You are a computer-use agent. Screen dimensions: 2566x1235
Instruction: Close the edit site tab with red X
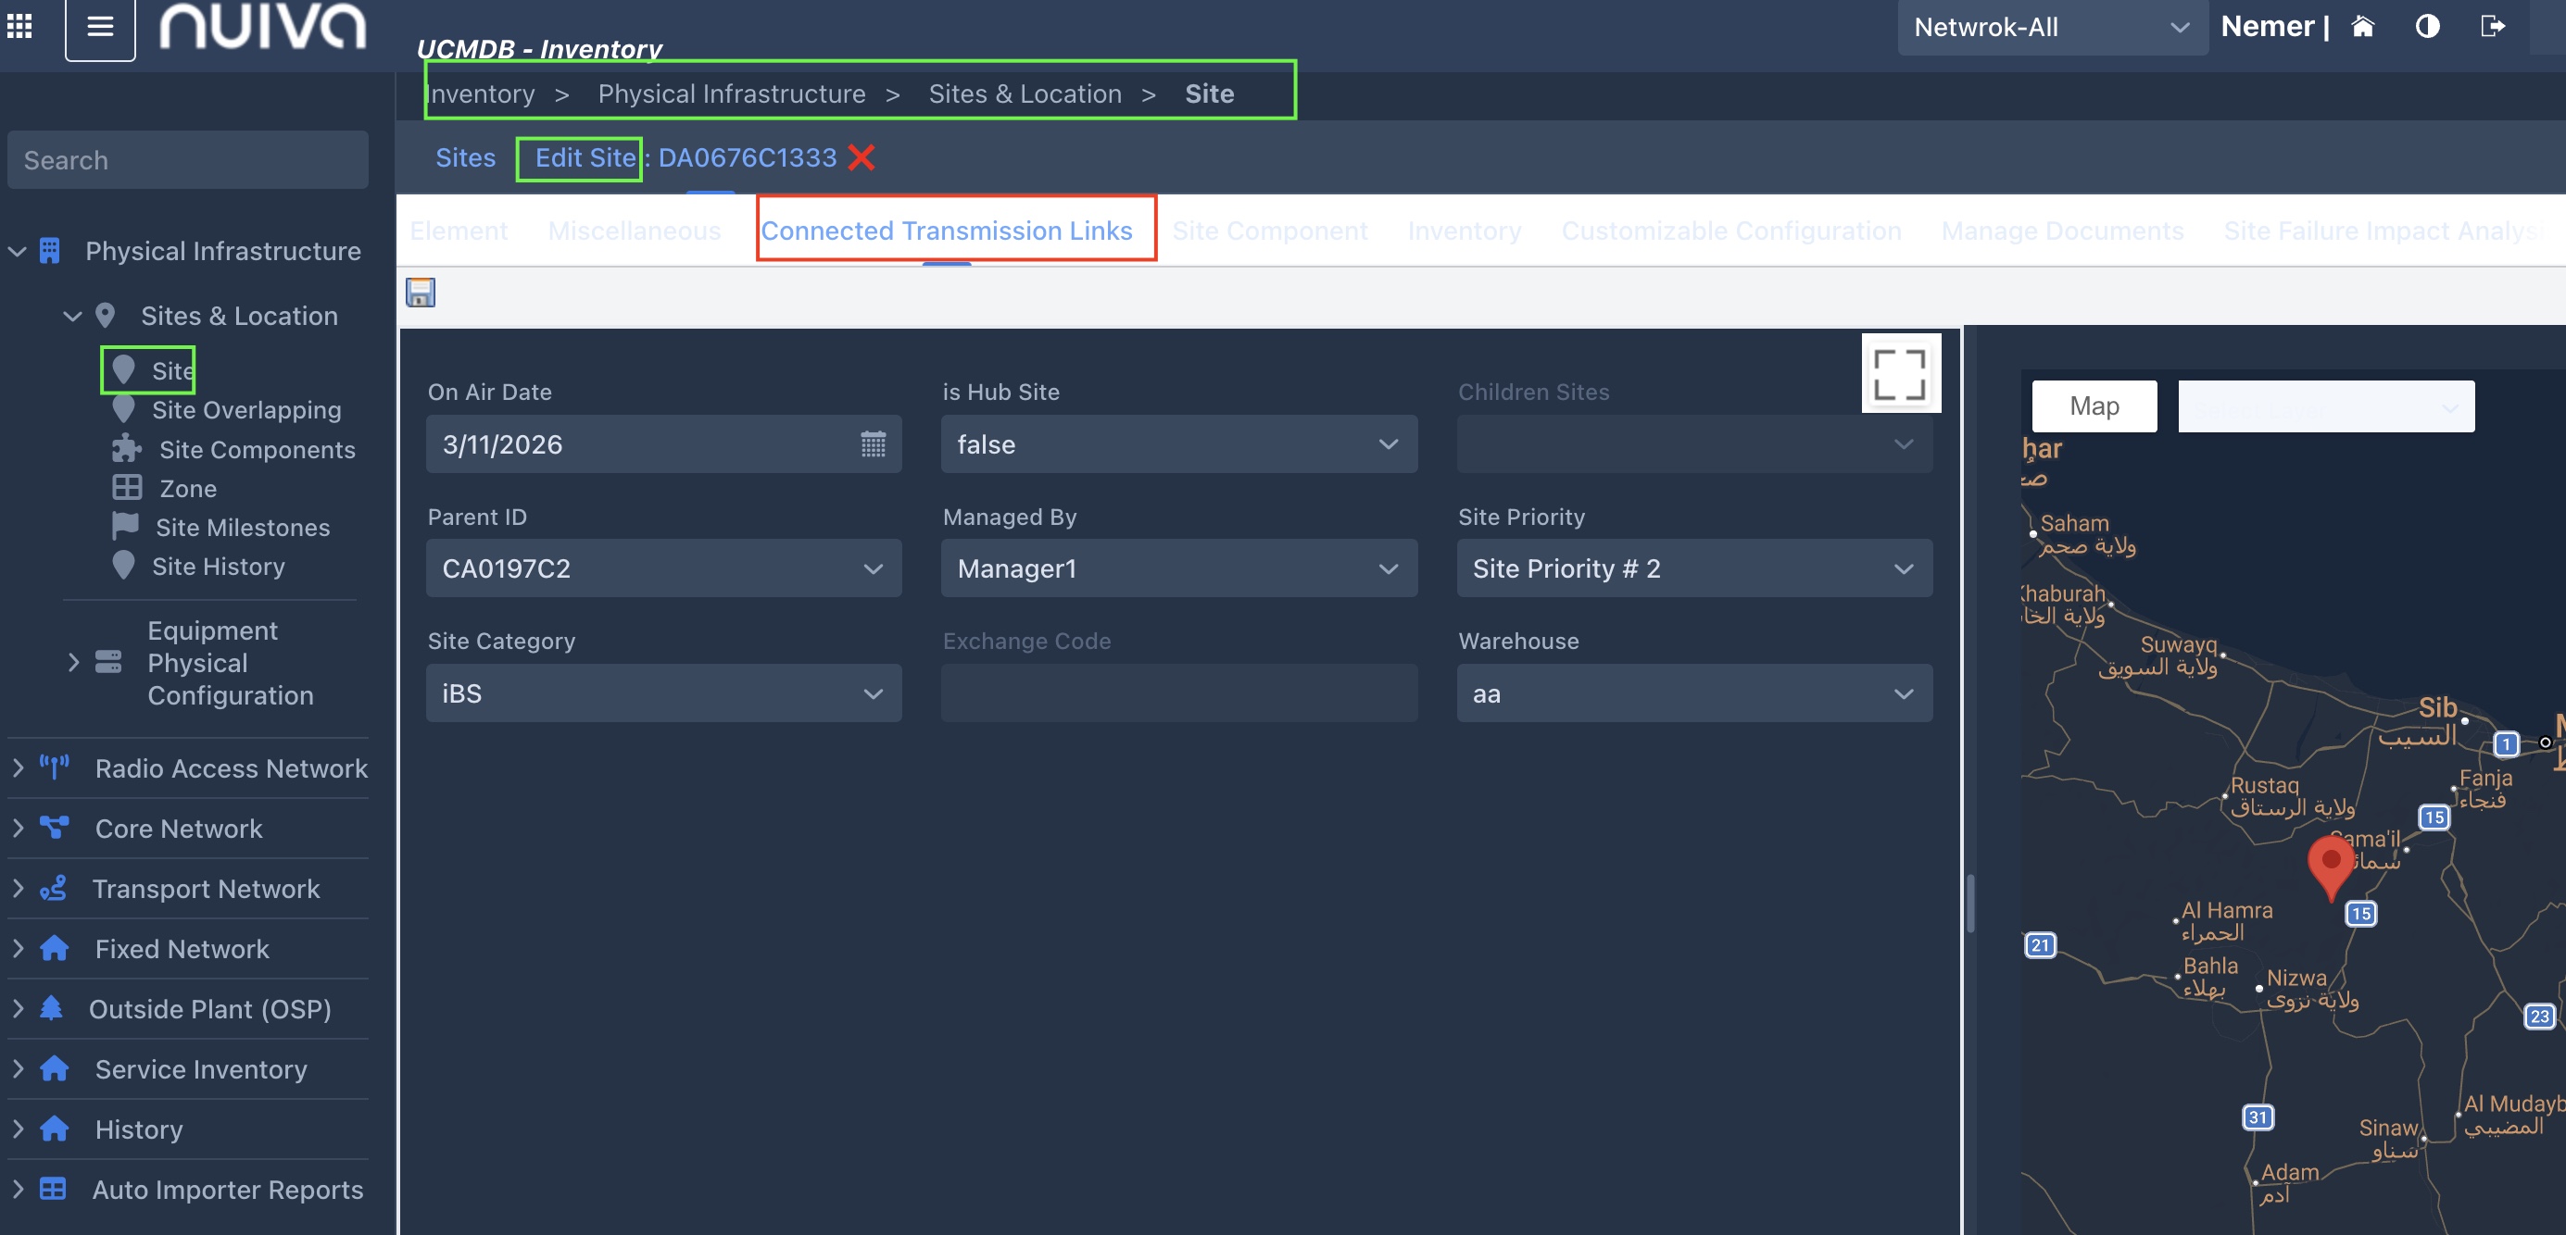pyautogui.click(x=861, y=157)
